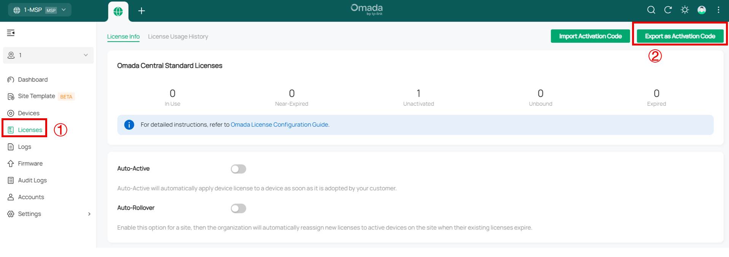Click the In Use count
The width and height of the screenshot is (729, 257).
[172, 93]
